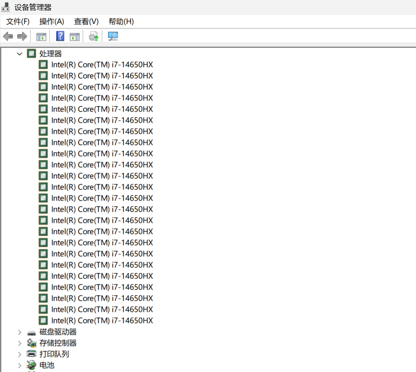416x372 pixels.
Task: Expand the 电池 category
Action: click(x=19, y=366)
